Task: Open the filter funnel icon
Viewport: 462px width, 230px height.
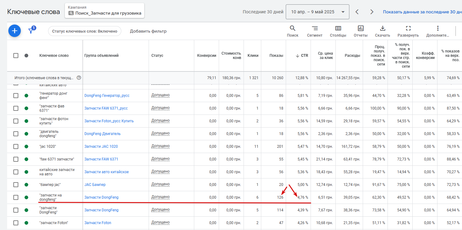Action: pyautogui.click(x=31, y=30)
